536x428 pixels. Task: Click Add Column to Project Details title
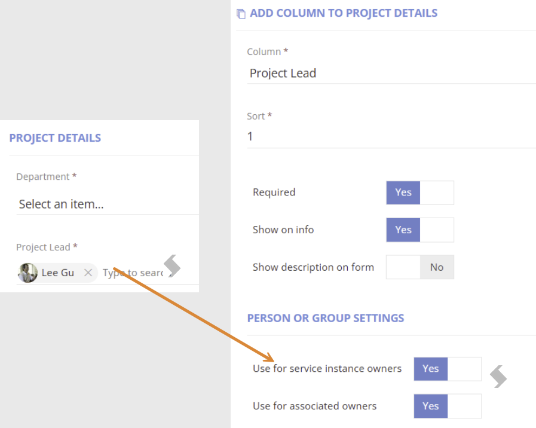coord(344,13)
